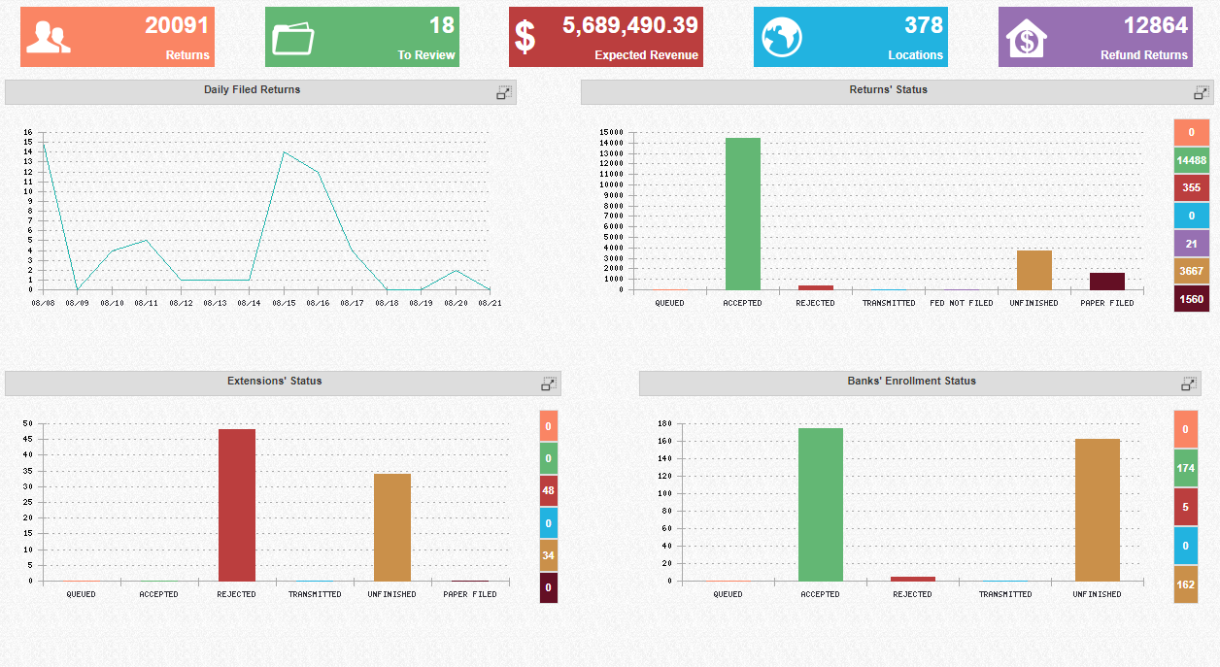This screenshot has width=1220, height=667.
Task: Open the 20091 Returns summary tile
Action: tap(118, 38)
